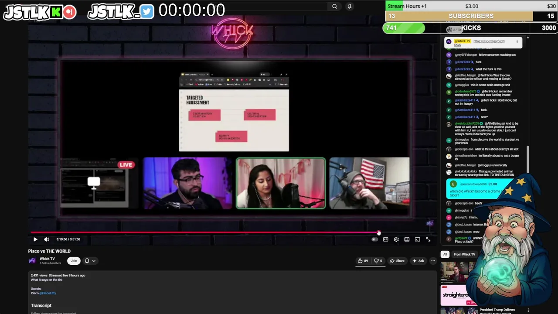558x314 pixels.
Task: Click the 3:19:56 / 3:51:58 time display
Action: pos(68,239)
